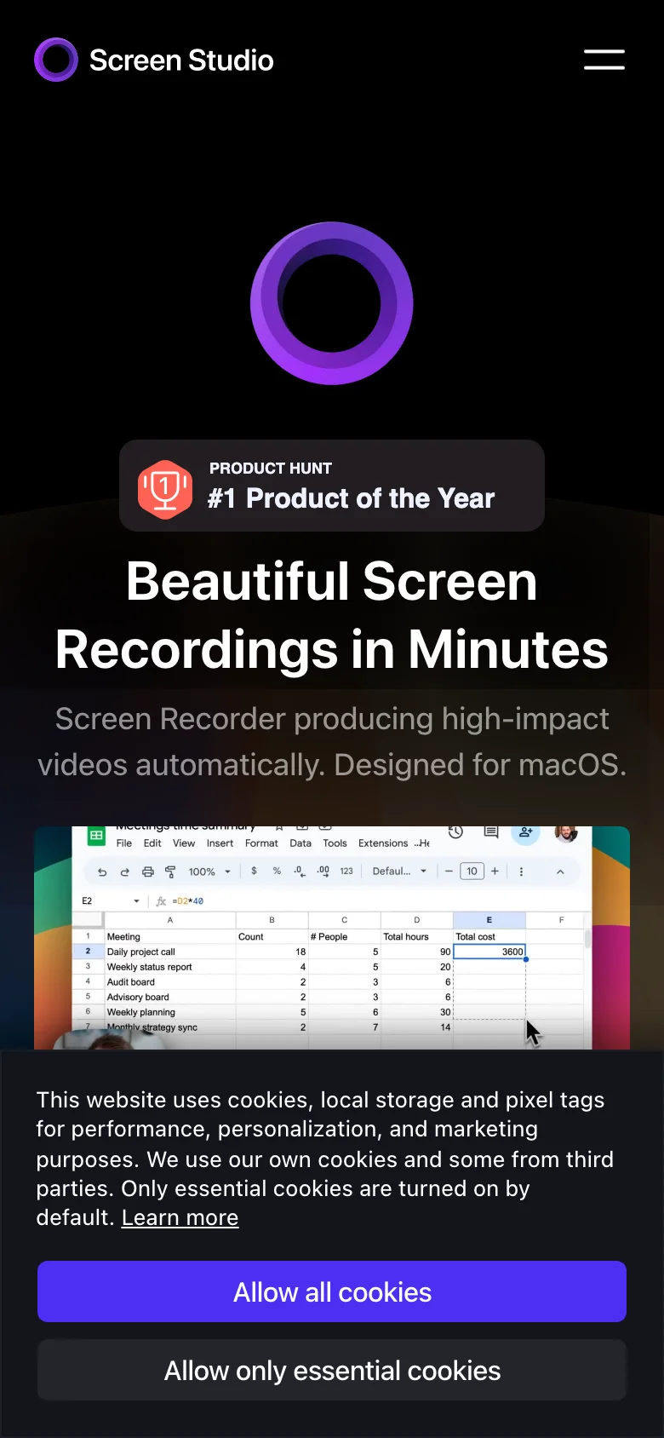Select column A header in spreadsheet preview
The image size is (664, 1438).
170,920
